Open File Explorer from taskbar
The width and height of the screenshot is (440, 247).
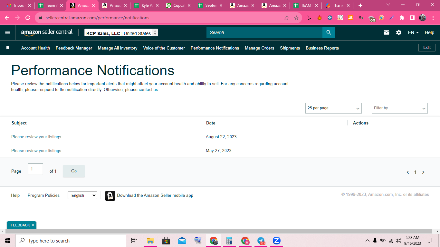tap(150, 241)
